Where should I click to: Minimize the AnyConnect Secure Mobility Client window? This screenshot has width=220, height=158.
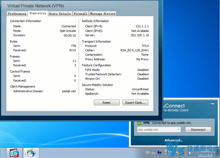(212, 104)
